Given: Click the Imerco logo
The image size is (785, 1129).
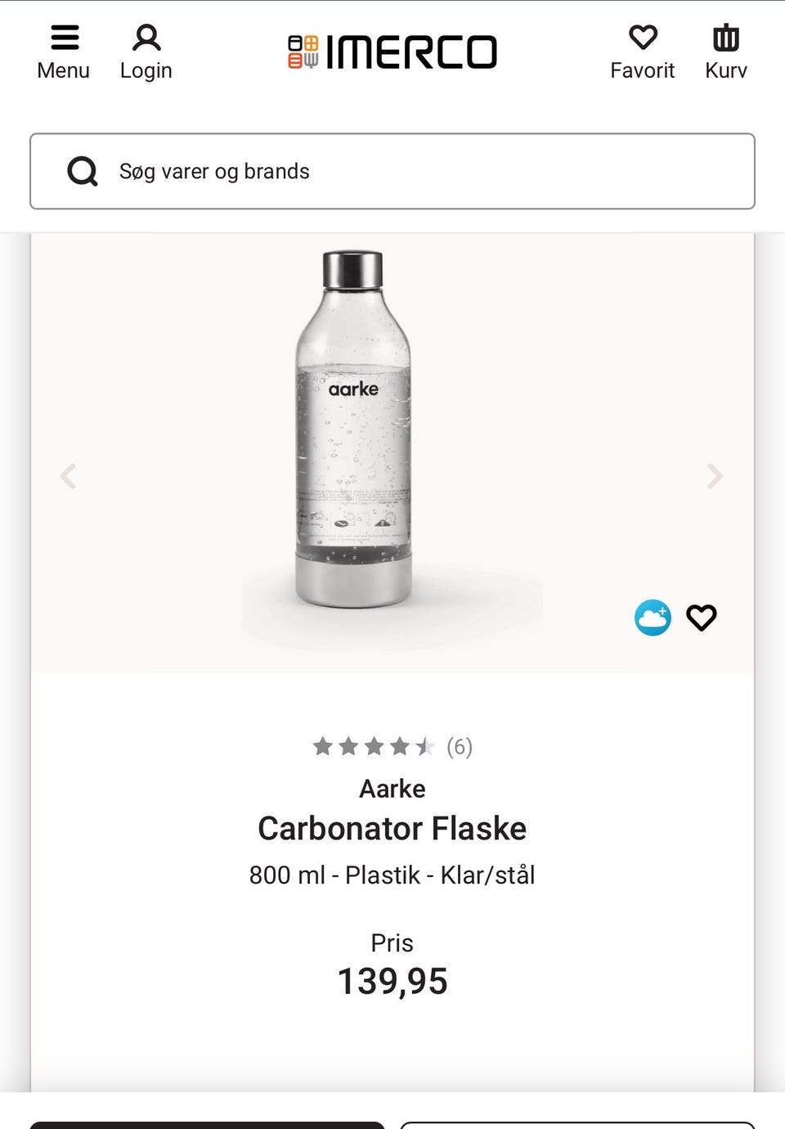Looking at the screenshot, I should (392, 52).
